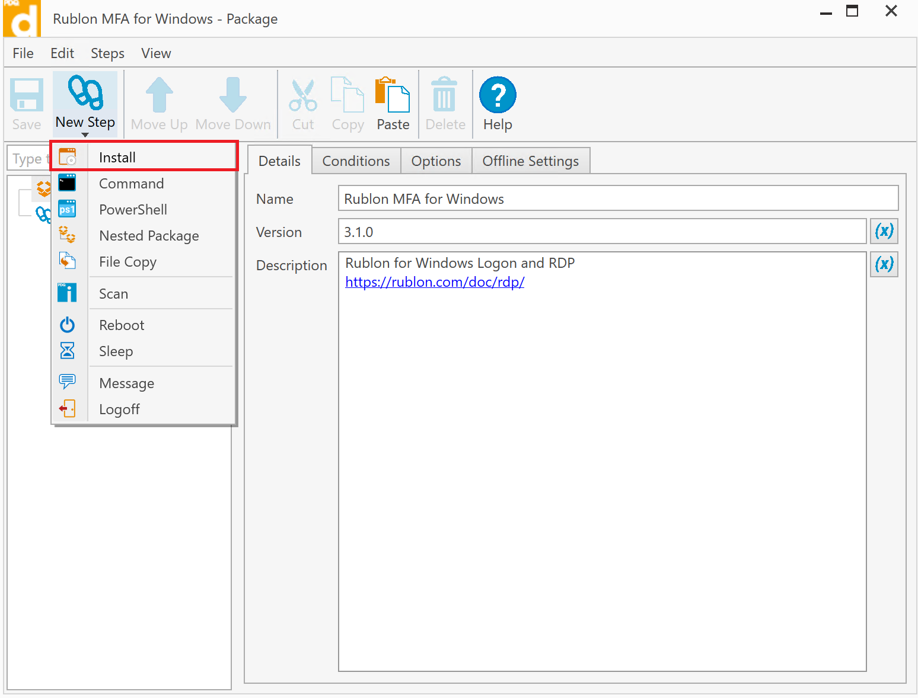This screenshot has width=918, height=698.
Task: Select the Reboot step option
Action: pyautogui.click(x=122, y=325)
